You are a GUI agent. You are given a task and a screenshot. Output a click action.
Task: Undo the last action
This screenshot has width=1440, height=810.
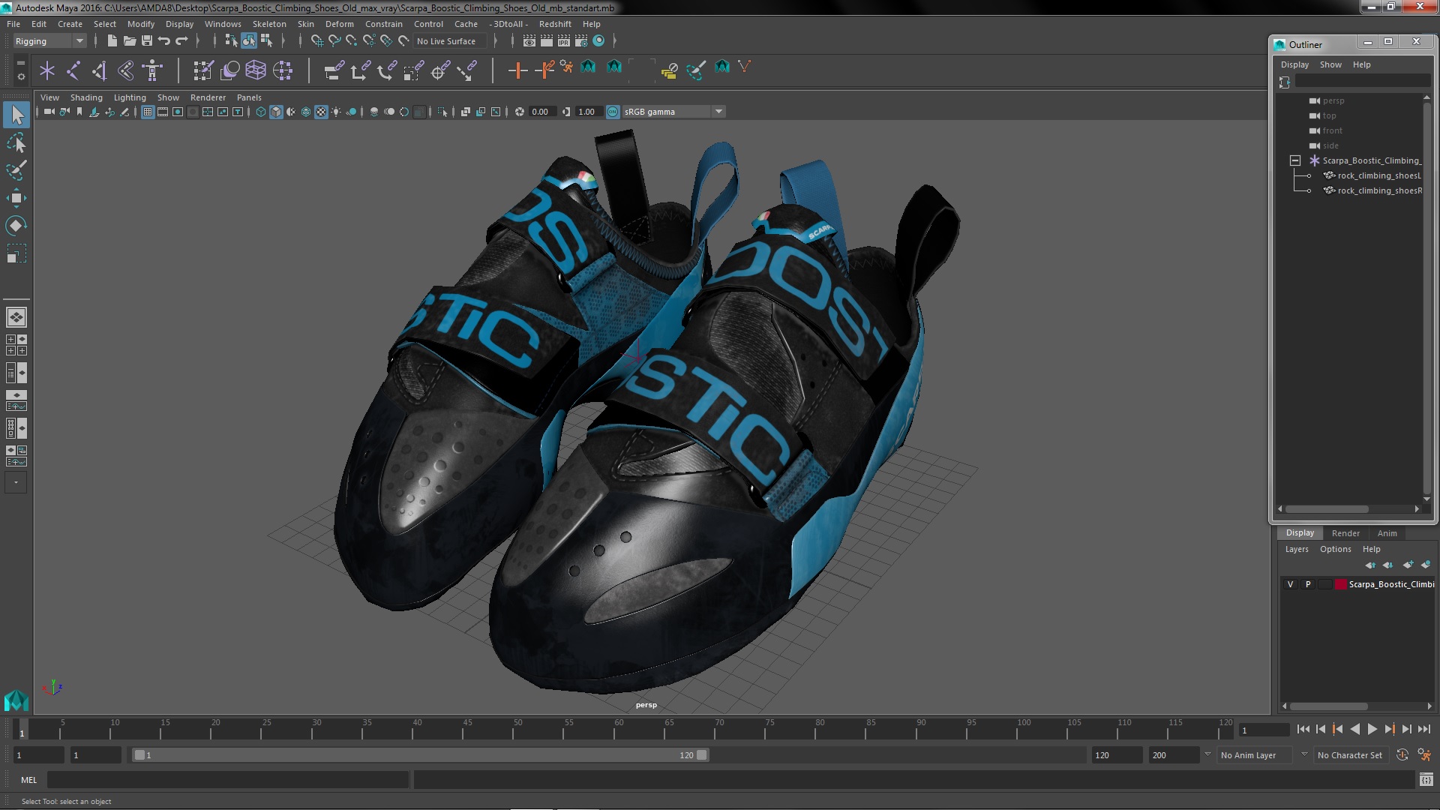click(164, 41)
